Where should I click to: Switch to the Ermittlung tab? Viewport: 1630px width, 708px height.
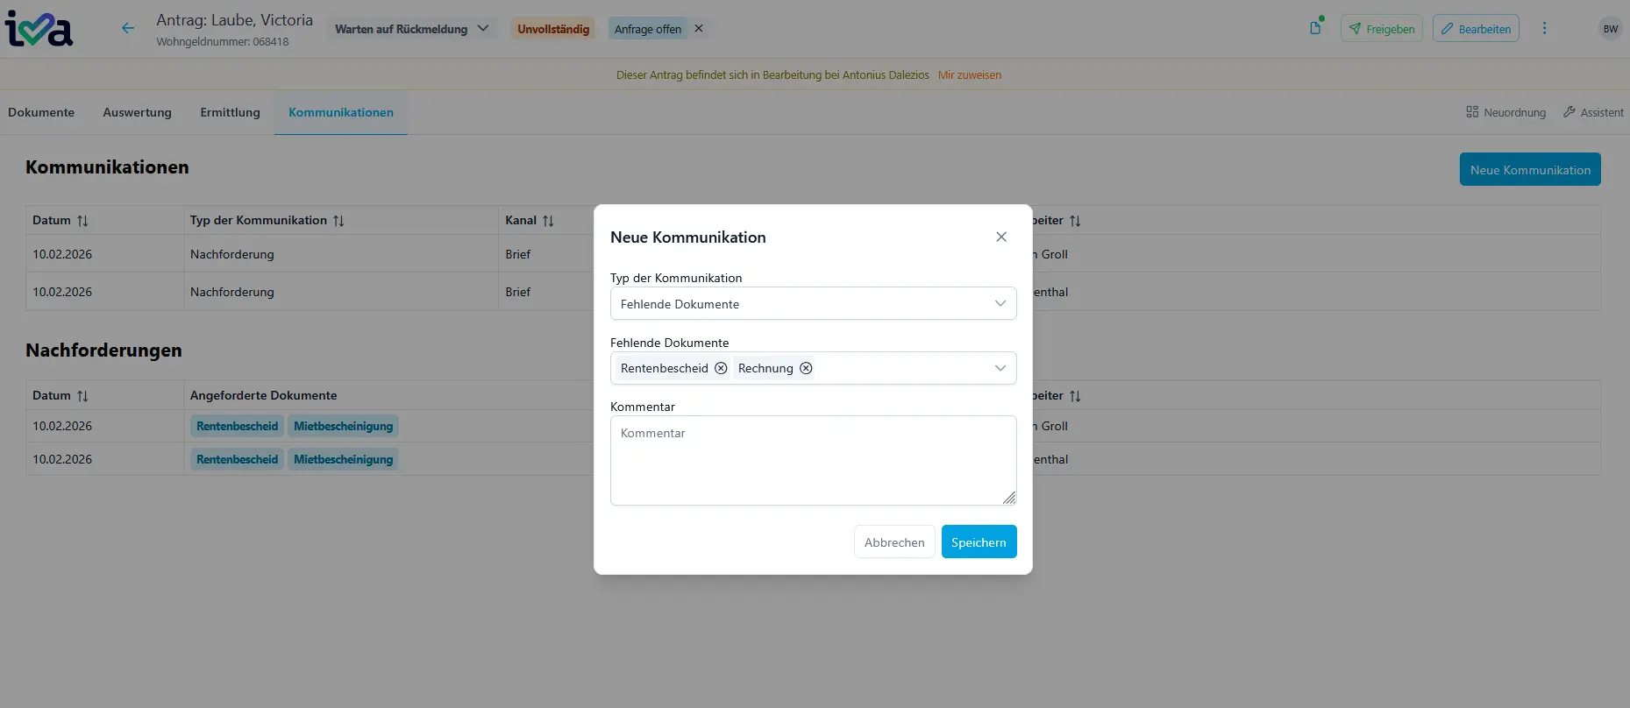point(230,112)
